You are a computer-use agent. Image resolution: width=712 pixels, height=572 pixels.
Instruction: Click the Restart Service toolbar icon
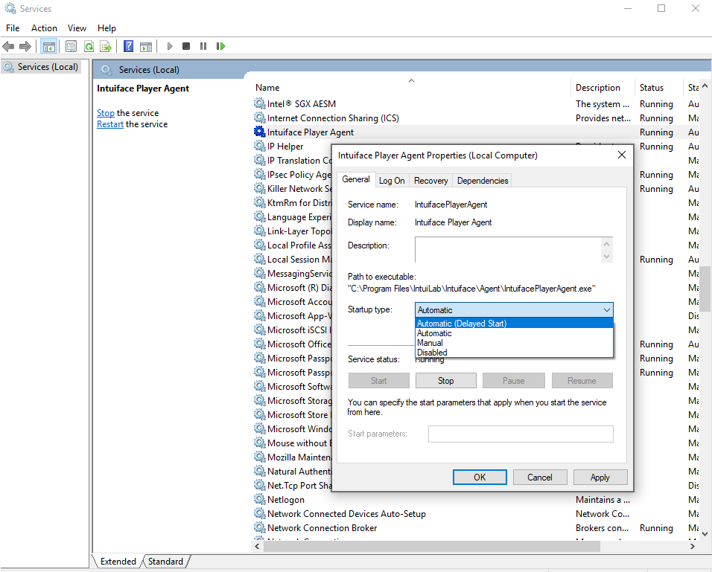[x=220, y=46]
